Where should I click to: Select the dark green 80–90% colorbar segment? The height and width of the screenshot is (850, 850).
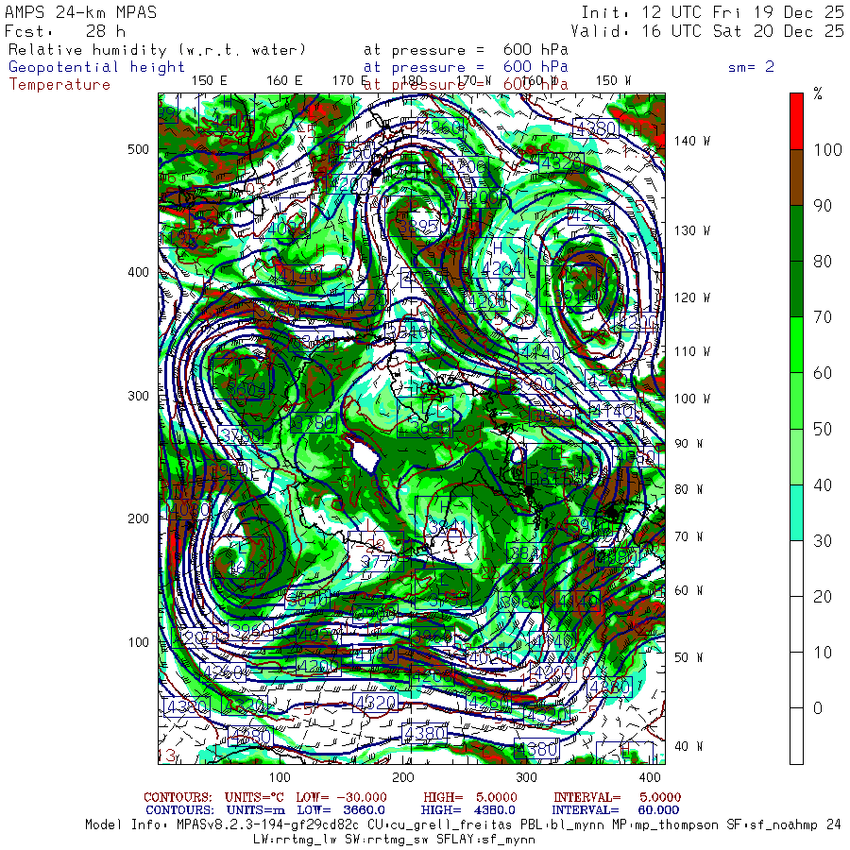tap(796, 233)
